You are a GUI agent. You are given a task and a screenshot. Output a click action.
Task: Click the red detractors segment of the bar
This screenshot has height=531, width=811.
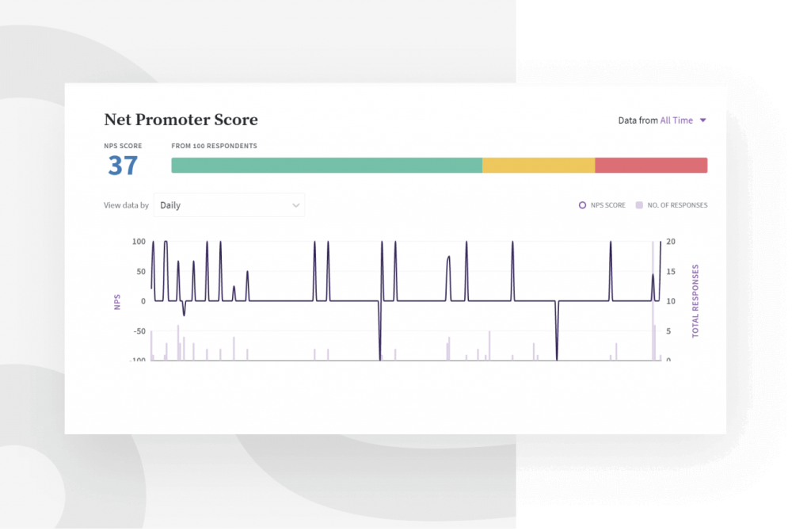[x=651, y=165]
